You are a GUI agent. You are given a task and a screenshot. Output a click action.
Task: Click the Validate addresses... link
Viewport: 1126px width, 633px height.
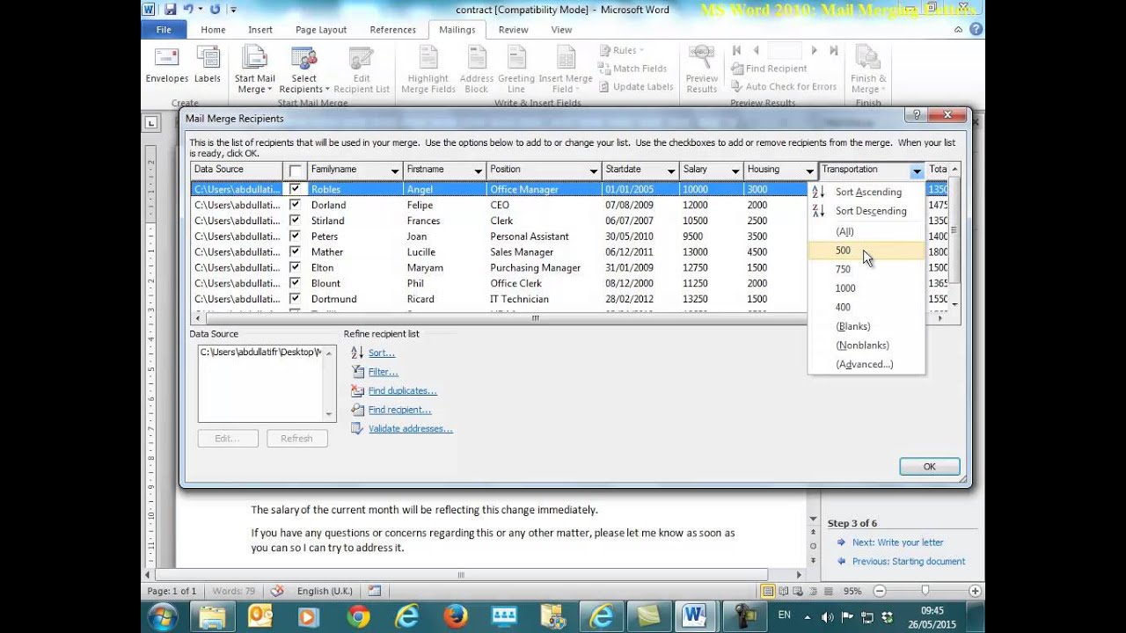pyautogui.click(x=410, y=428)
